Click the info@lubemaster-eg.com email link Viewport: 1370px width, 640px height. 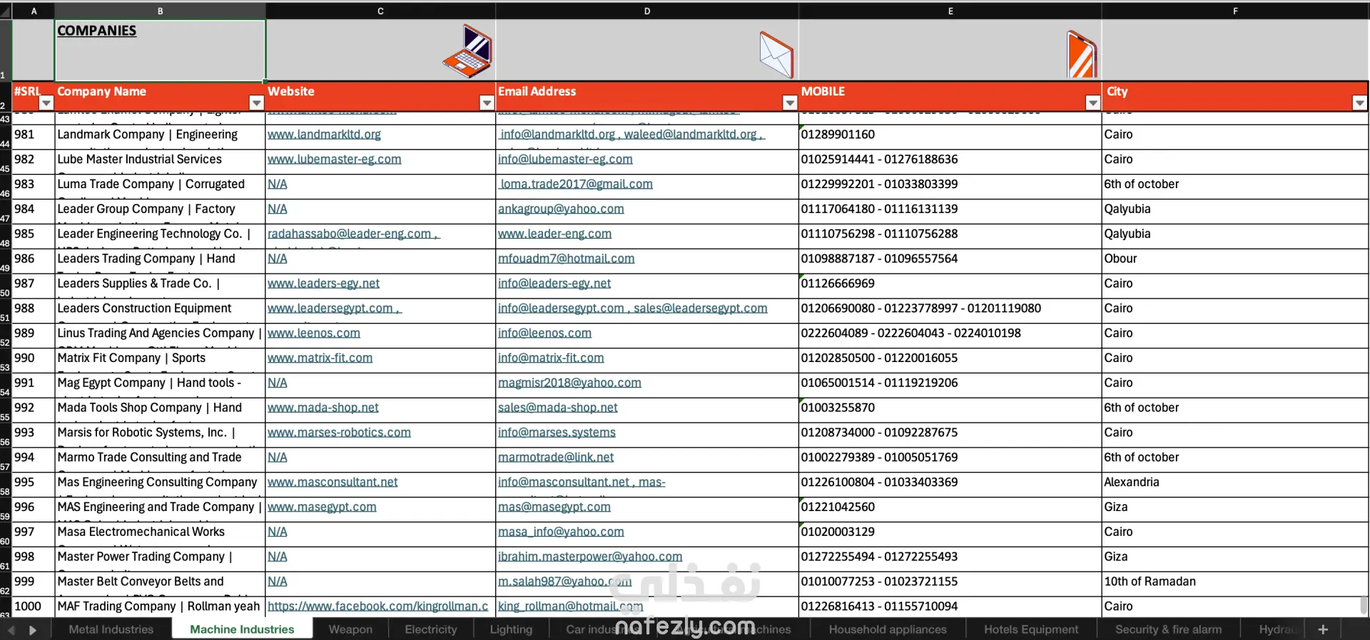click(x=565, y=160)
